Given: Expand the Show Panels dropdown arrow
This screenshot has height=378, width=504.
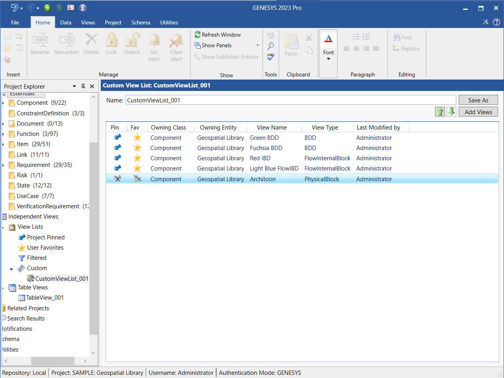Looking at the screenshot, I should tap(258, 46).
